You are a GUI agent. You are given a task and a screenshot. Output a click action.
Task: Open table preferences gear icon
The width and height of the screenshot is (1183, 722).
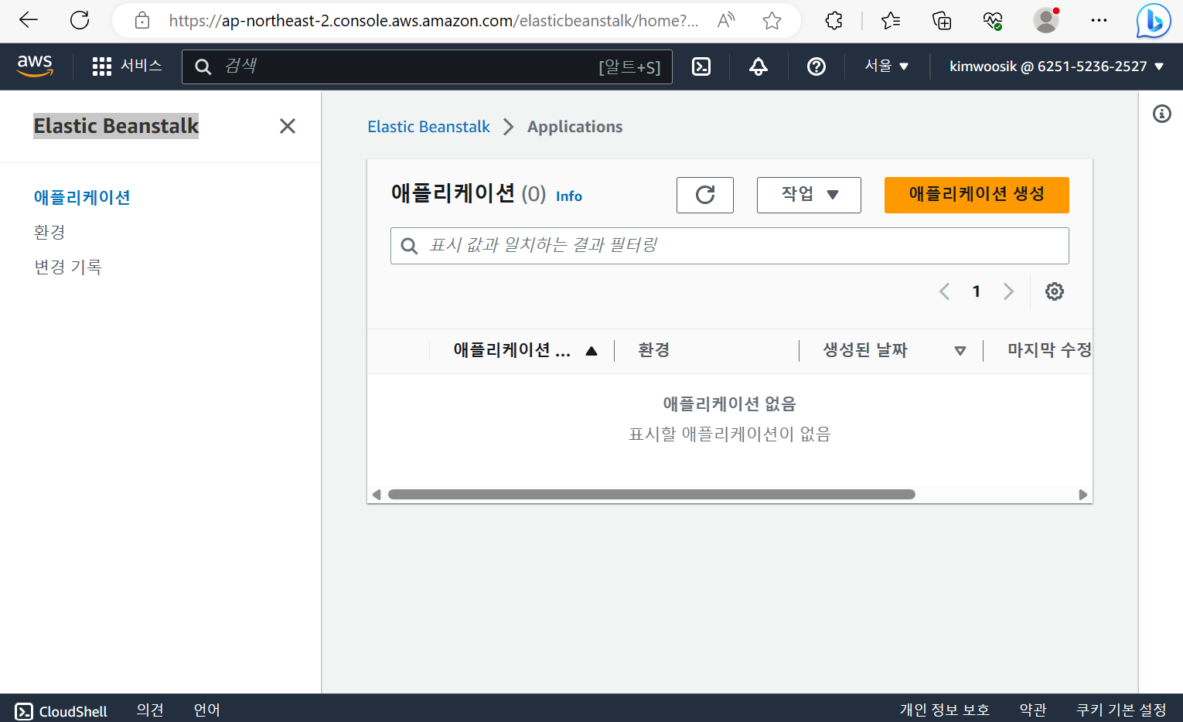1055,291
